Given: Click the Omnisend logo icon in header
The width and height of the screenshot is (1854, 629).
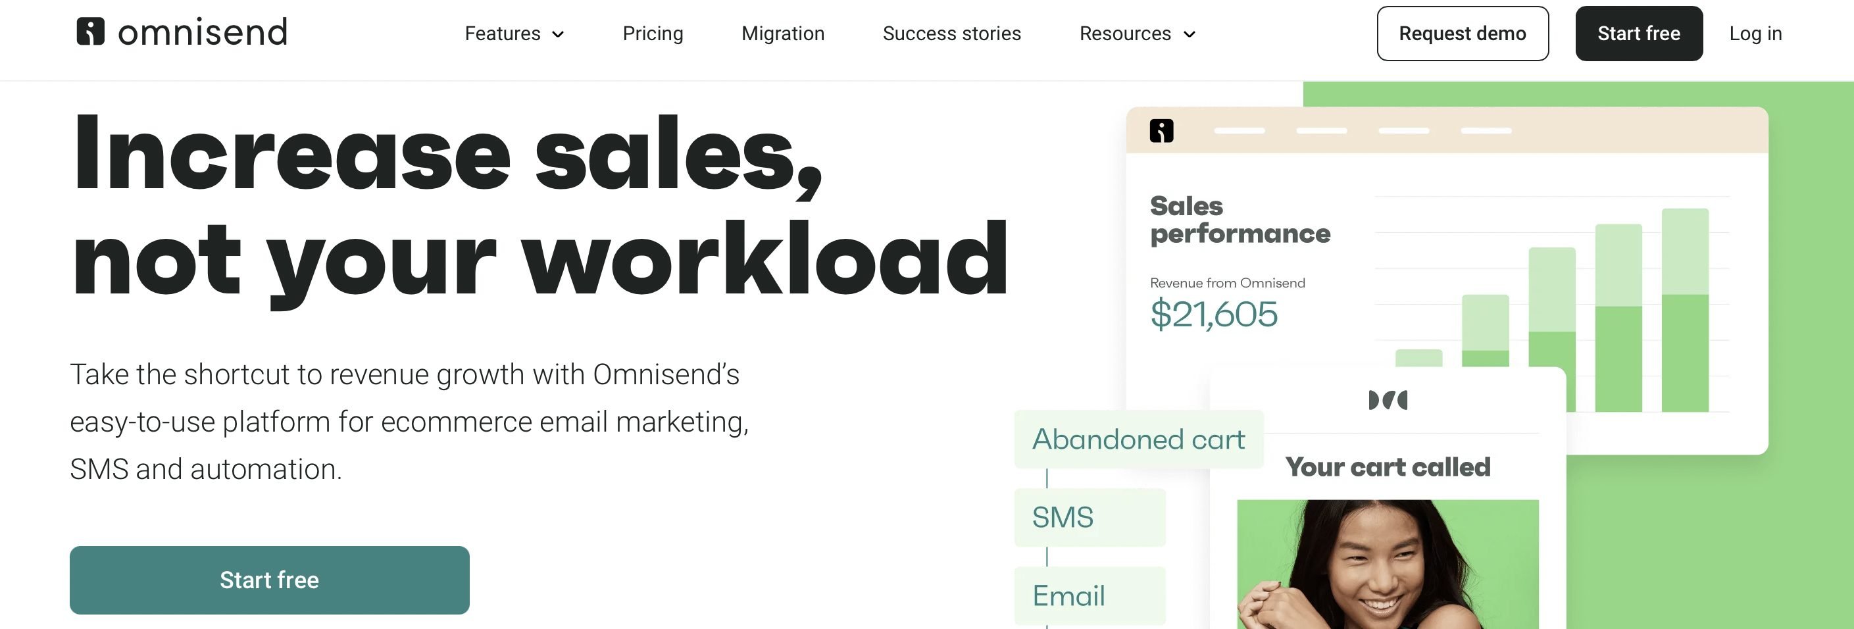Looking at the screenshot, I should click(x=91, y=32).
